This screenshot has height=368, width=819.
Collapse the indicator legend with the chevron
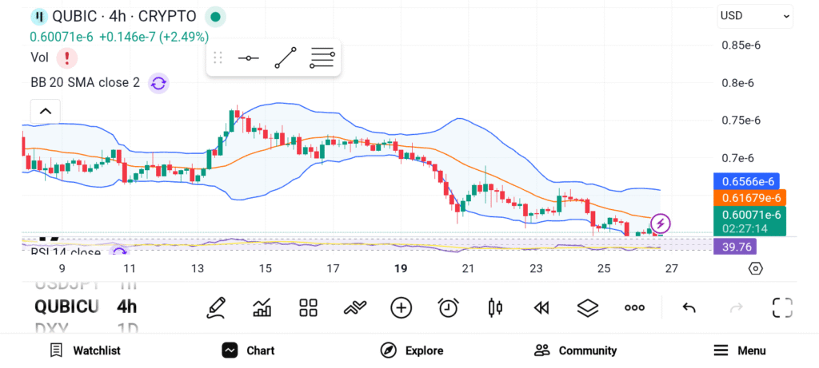point(45,112)
